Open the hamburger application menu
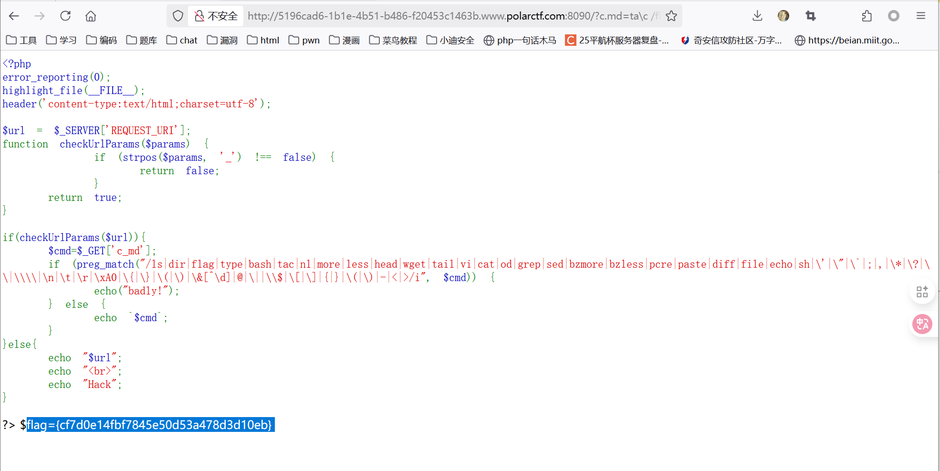Image resolution: width=940 pixels, height=471 pixels. point(921,16)
